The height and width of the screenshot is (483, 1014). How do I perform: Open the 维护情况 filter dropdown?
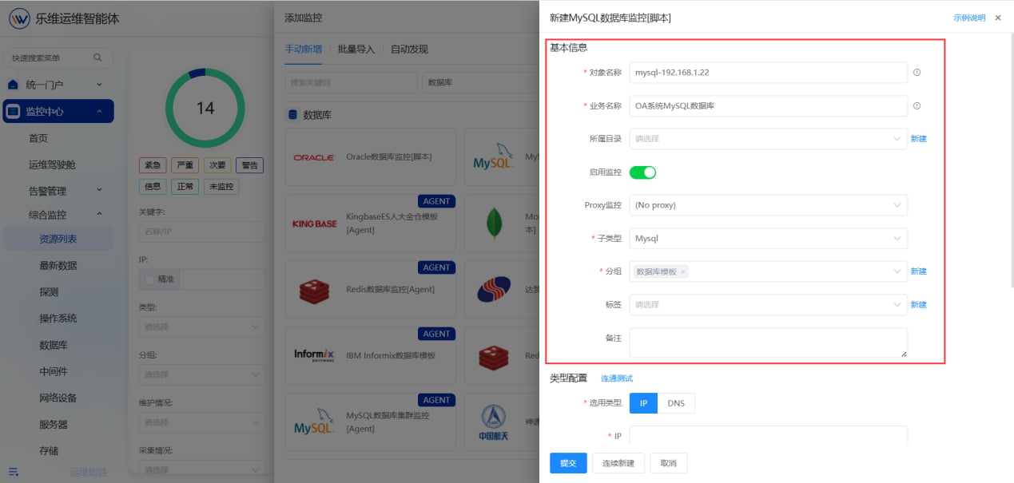[202, 422]
